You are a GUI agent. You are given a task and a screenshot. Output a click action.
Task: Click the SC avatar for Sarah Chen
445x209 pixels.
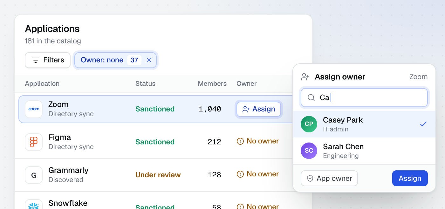click(309, 151)
